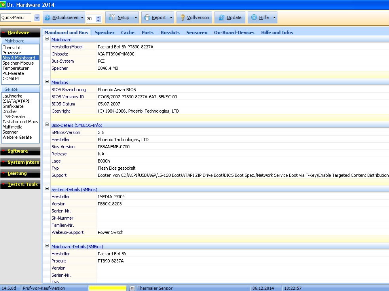Click the Dr. Hardware title bar icon
Image resolution: width=389 pixels, height=291 pixels.
tap(3, 4)
